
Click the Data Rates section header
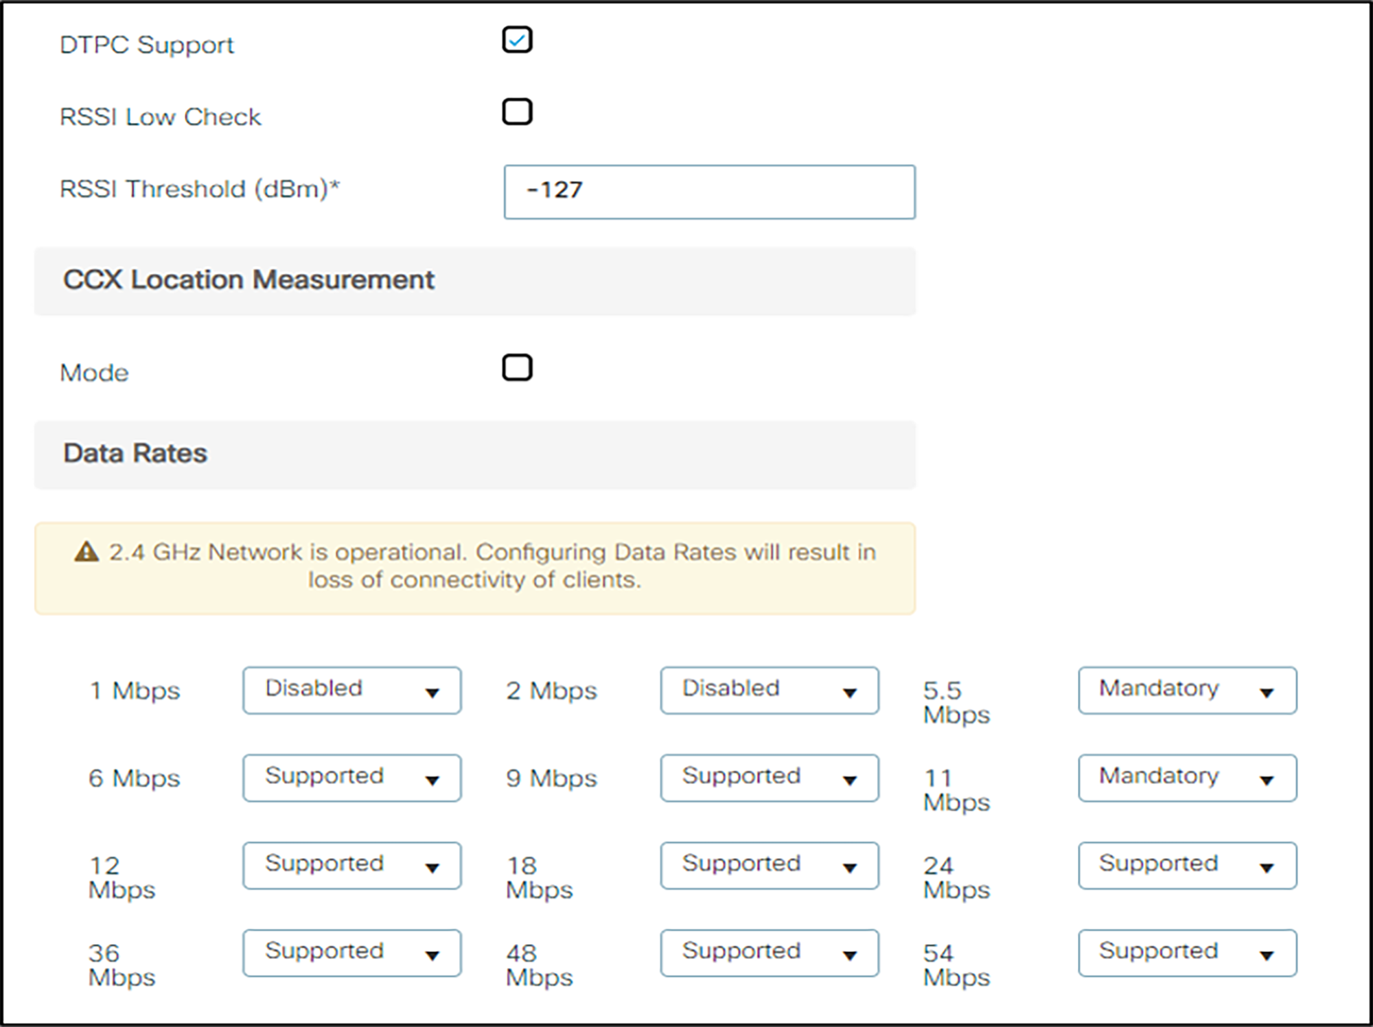[x=135, y=454]
